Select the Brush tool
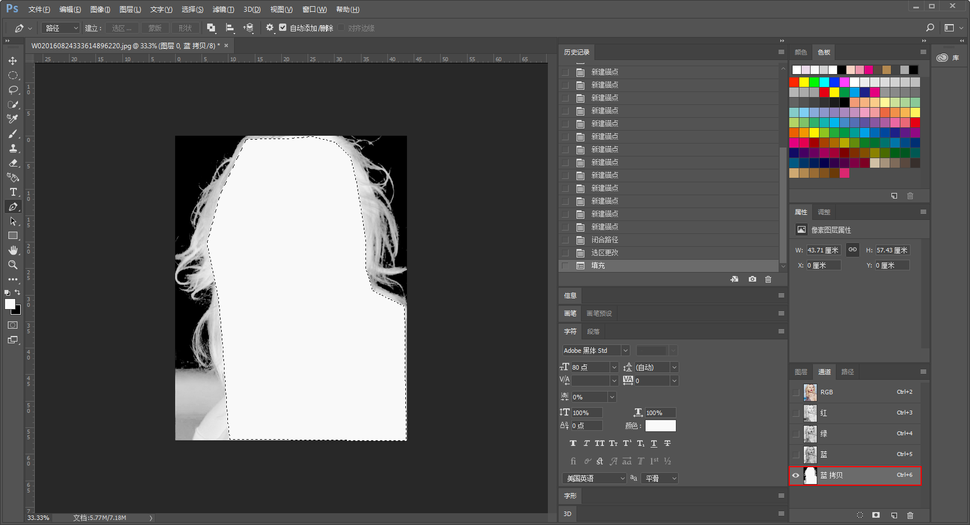This screenshot has height=525, width=970. tap(12, 133)
